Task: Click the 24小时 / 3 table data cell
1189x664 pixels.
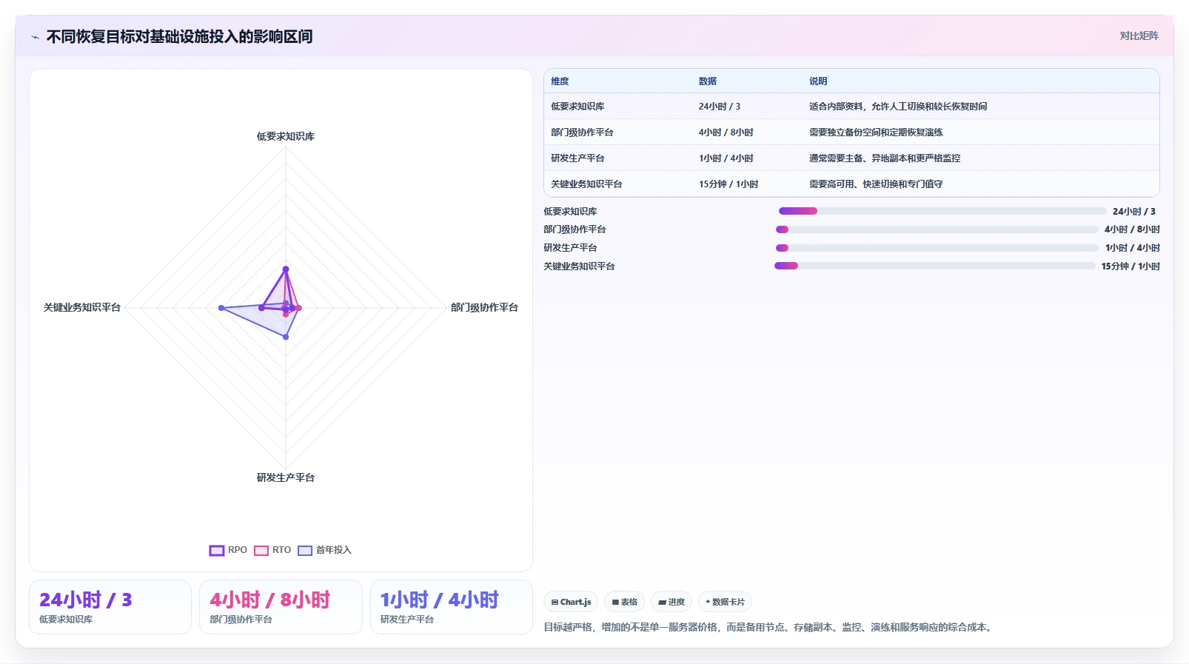Action: [720, 107]
